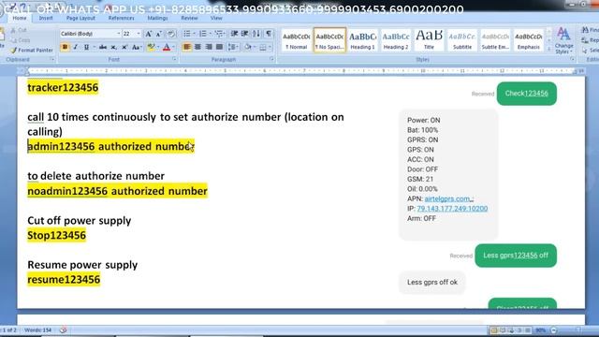Open Highlight Color dropdown arrow
Image resolution: width=599 pixels, height=337 pixels.
[x=158, y=47]
